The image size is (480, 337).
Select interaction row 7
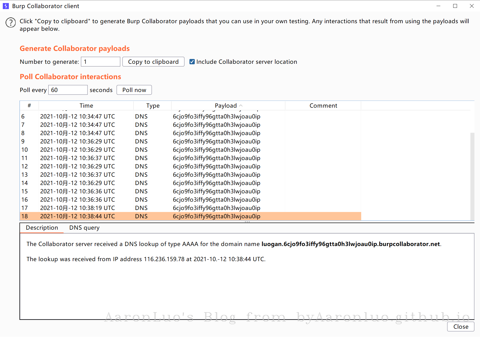[190, 125]
